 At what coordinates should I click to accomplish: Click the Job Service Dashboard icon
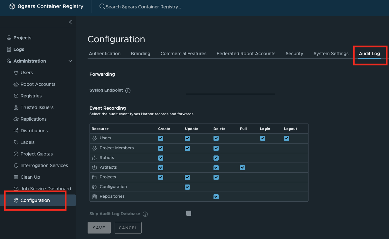coord(16,189)
